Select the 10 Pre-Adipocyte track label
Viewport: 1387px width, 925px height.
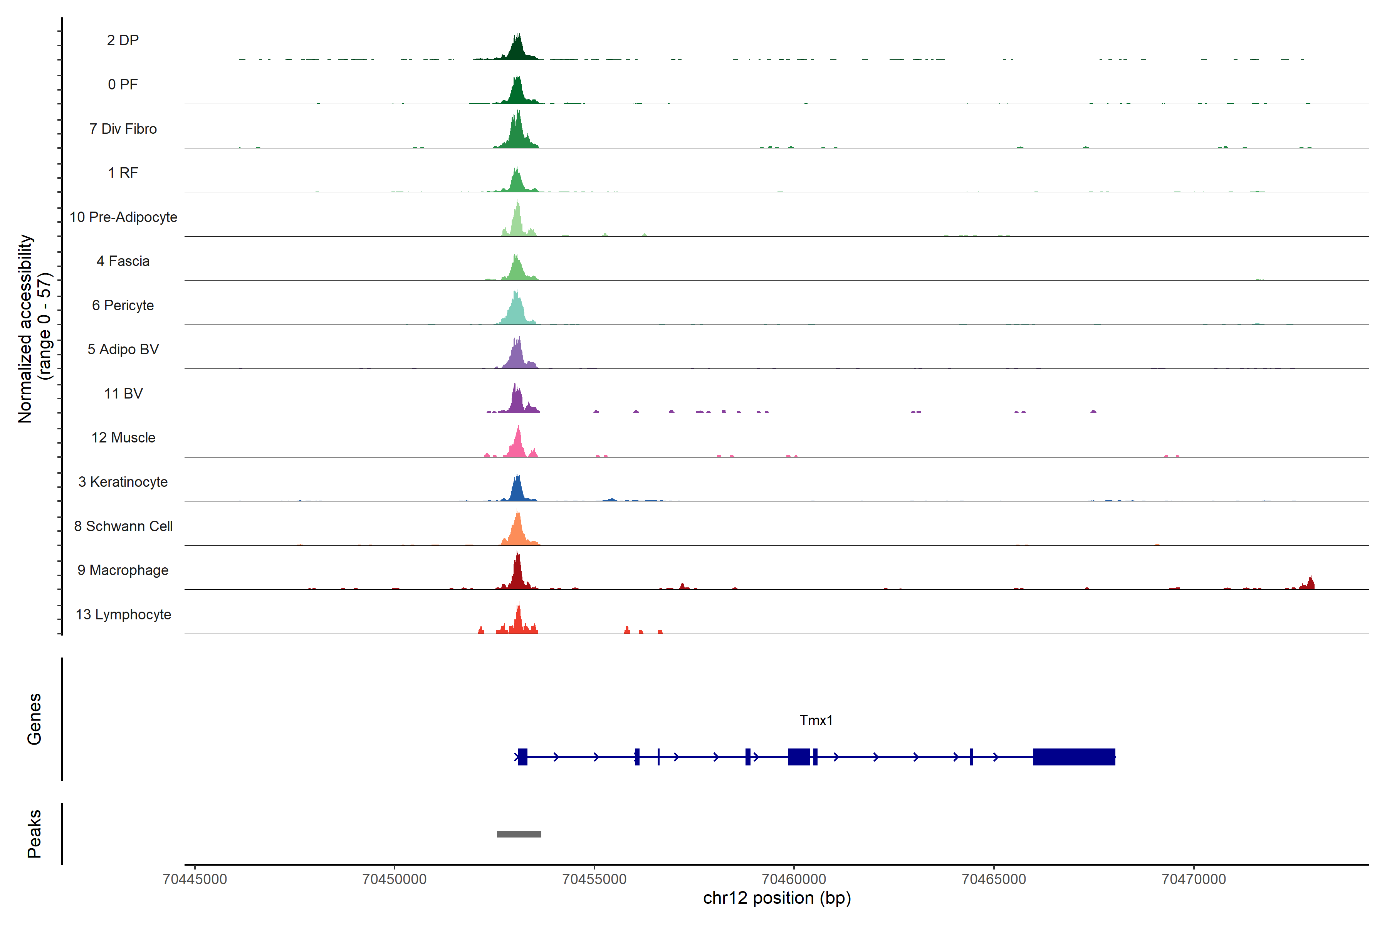coord(123,217)
